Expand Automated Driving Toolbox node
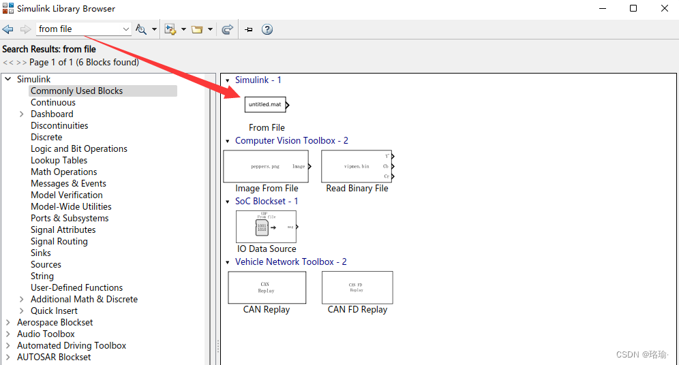 coord(7,345)
